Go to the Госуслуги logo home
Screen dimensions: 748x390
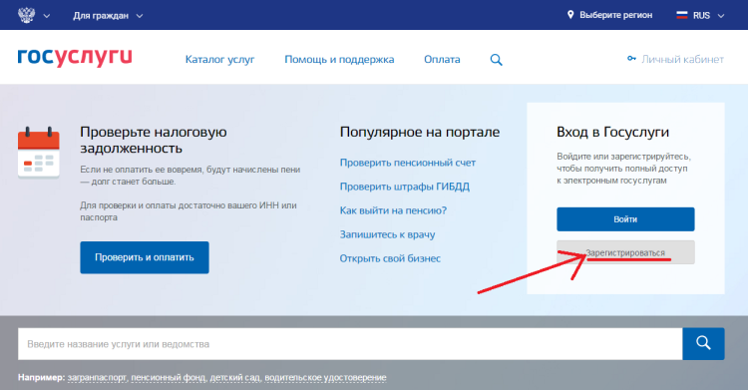tap(75, 57)
